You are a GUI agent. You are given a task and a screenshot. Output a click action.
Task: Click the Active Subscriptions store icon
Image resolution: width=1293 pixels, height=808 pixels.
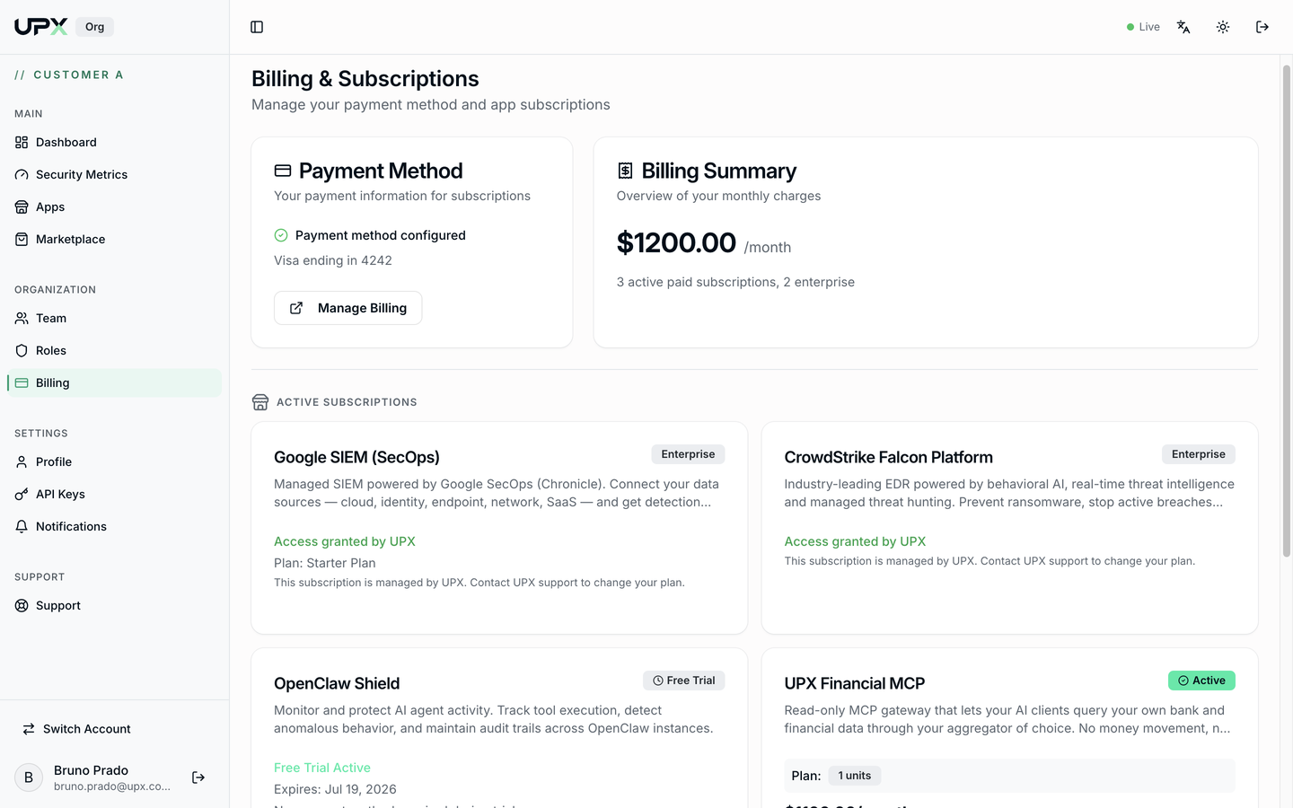[260, 402]
